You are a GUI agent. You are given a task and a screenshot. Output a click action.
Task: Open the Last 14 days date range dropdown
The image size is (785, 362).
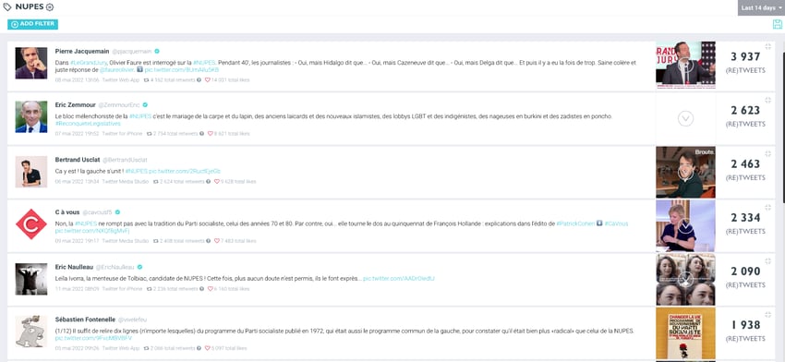click(761, 8)
